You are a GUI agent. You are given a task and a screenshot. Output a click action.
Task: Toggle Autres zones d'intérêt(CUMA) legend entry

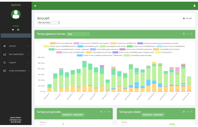[x=70, y=52]
